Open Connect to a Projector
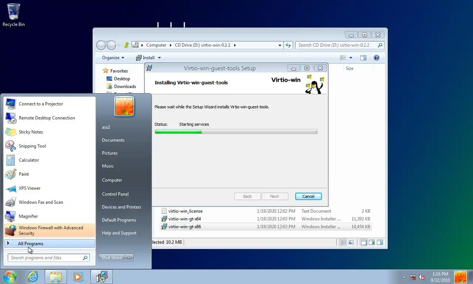 point(50,104)
